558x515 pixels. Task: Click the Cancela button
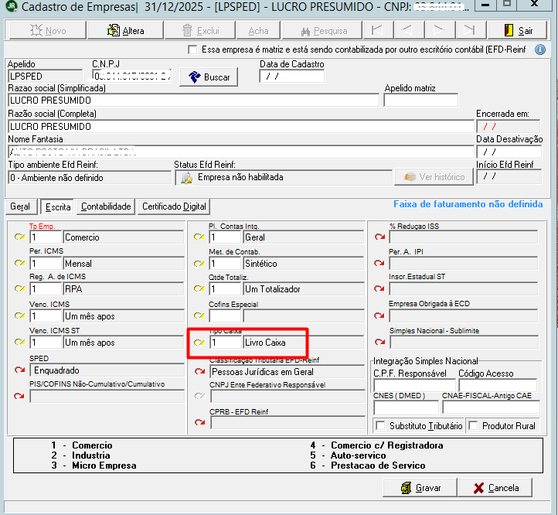point(495,488)
